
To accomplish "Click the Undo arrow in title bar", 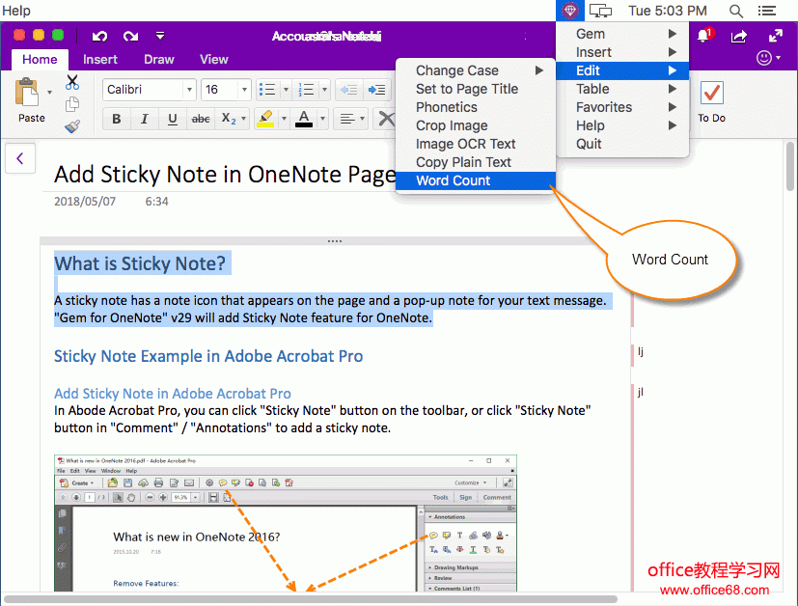I will click(99, 36).
